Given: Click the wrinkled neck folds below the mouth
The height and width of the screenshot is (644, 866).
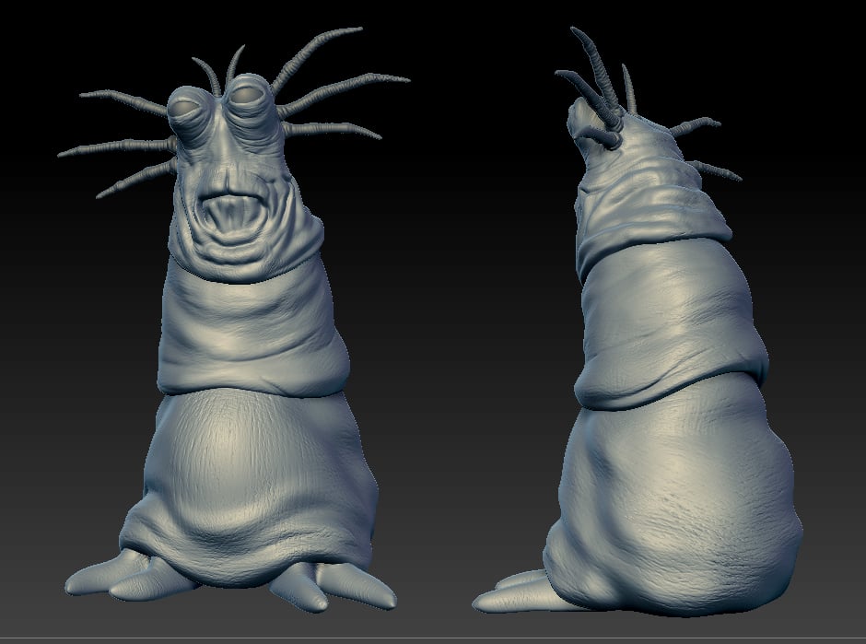Looking at the screenshot, I should [240, 255].
